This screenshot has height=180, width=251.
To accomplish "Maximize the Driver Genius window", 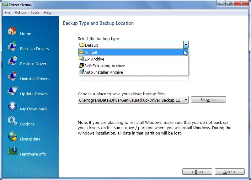I will (230, 3).
